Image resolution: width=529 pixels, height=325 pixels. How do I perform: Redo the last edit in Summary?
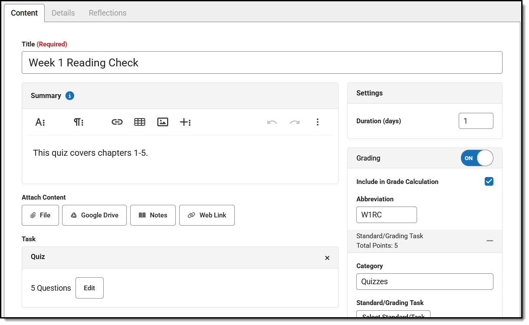pyautogui.click(x=295, y=122)
